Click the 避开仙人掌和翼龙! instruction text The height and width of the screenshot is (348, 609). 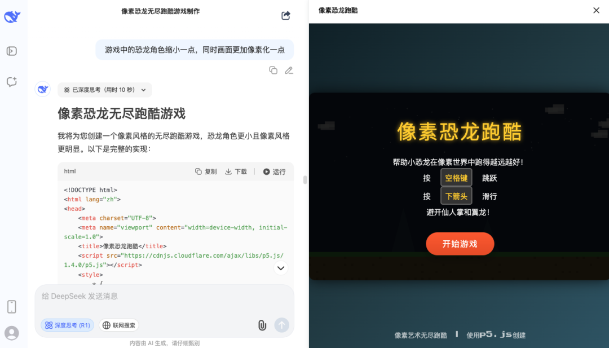point(458,213)
